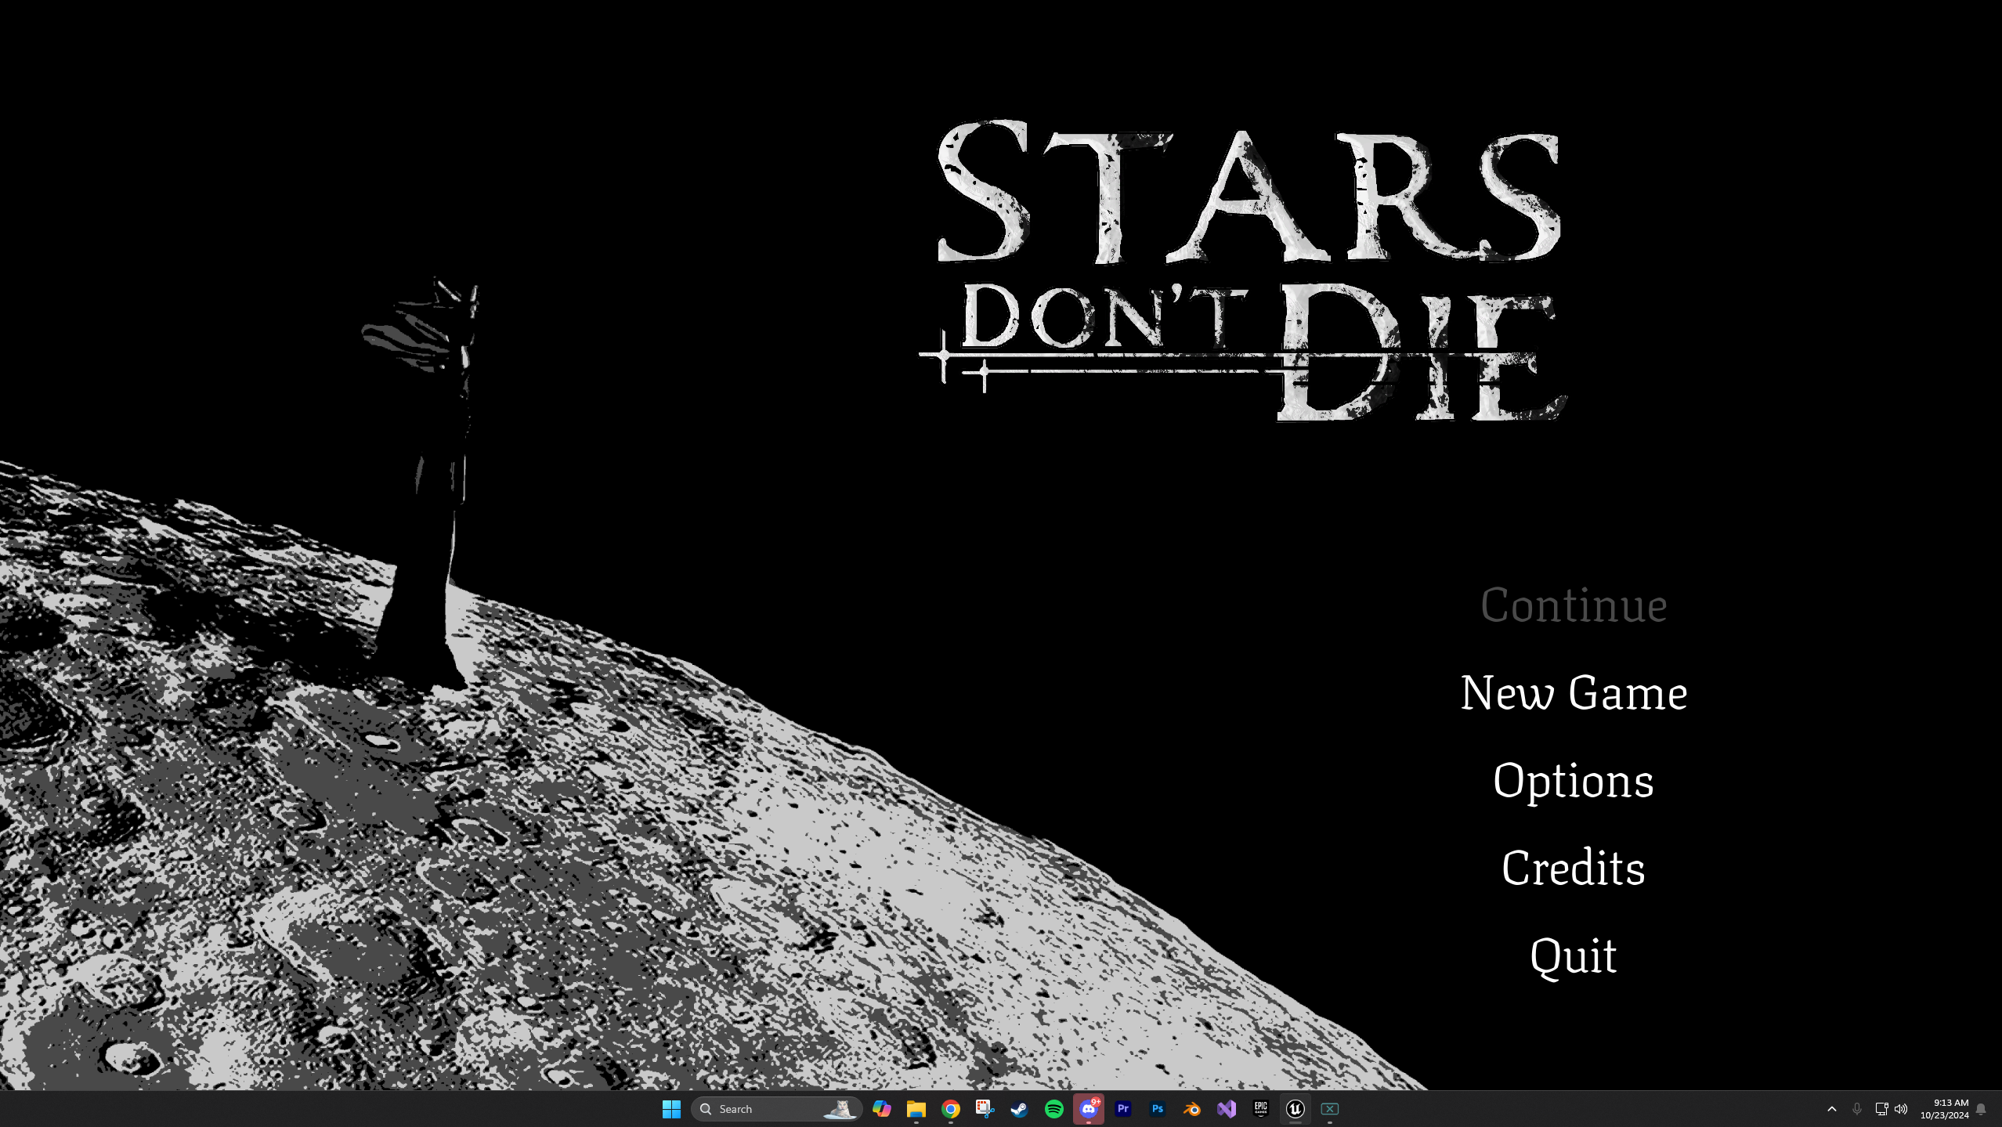Open the Windows Start menu

tap(671, 1109)
